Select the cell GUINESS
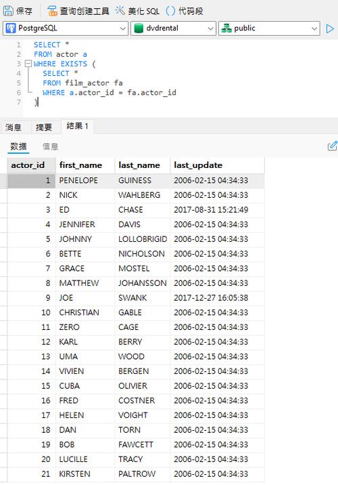The image size is (338, 485). coord(143,181)
